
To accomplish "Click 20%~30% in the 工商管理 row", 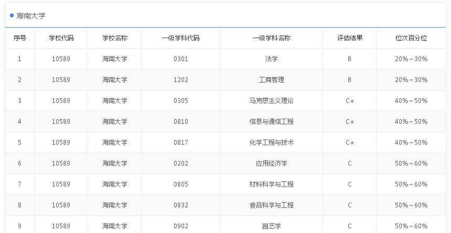I will click(411, 80).
